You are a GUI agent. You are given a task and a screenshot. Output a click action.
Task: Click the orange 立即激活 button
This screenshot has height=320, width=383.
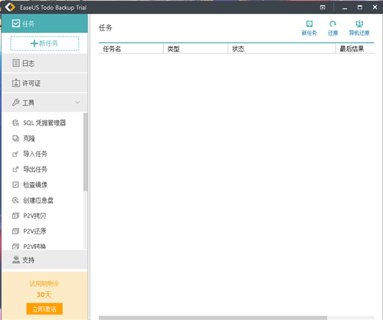point(44,309)
